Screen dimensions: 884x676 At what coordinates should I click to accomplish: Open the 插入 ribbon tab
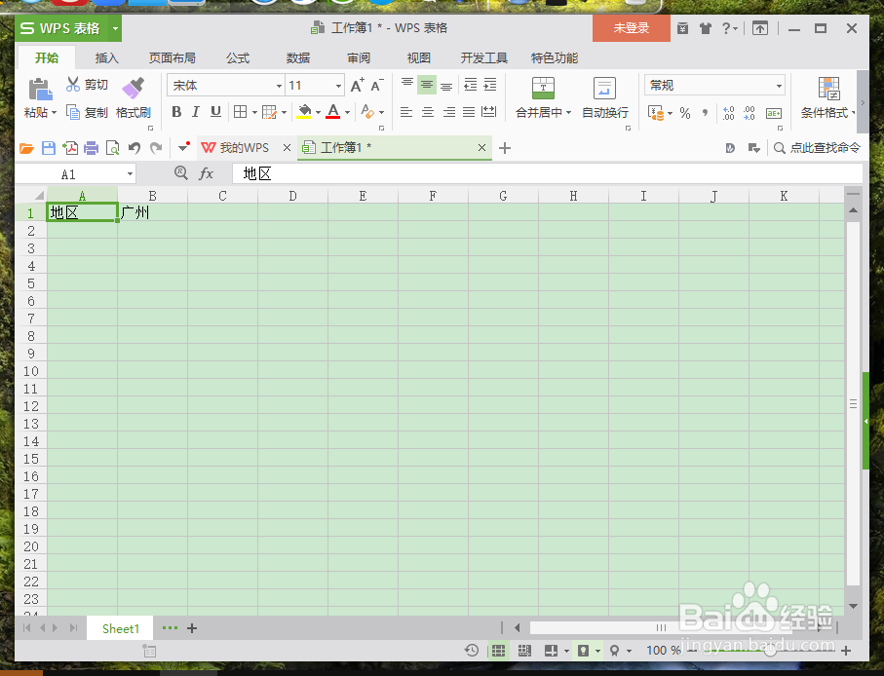coord(106,58)
